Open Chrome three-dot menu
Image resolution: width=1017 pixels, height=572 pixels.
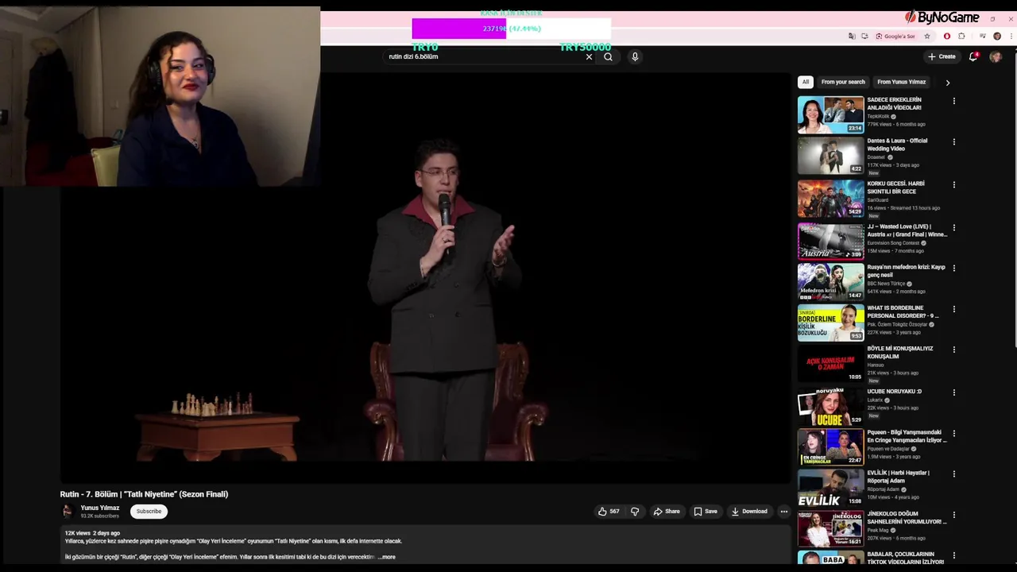pos(1011,36)
